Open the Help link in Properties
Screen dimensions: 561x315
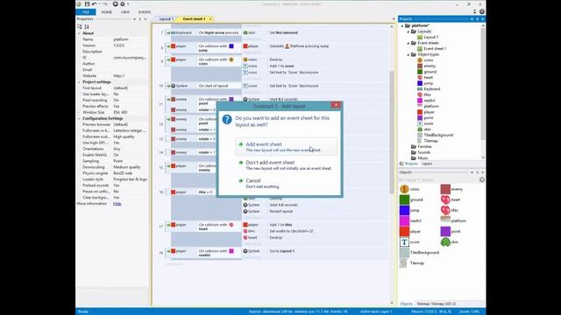[117, 204]
